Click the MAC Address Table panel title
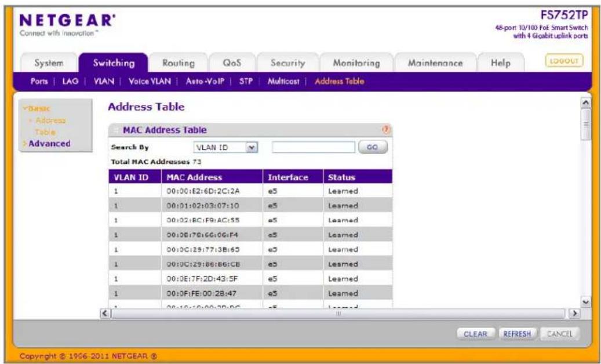The image size is (601, 364). (165, 130)
